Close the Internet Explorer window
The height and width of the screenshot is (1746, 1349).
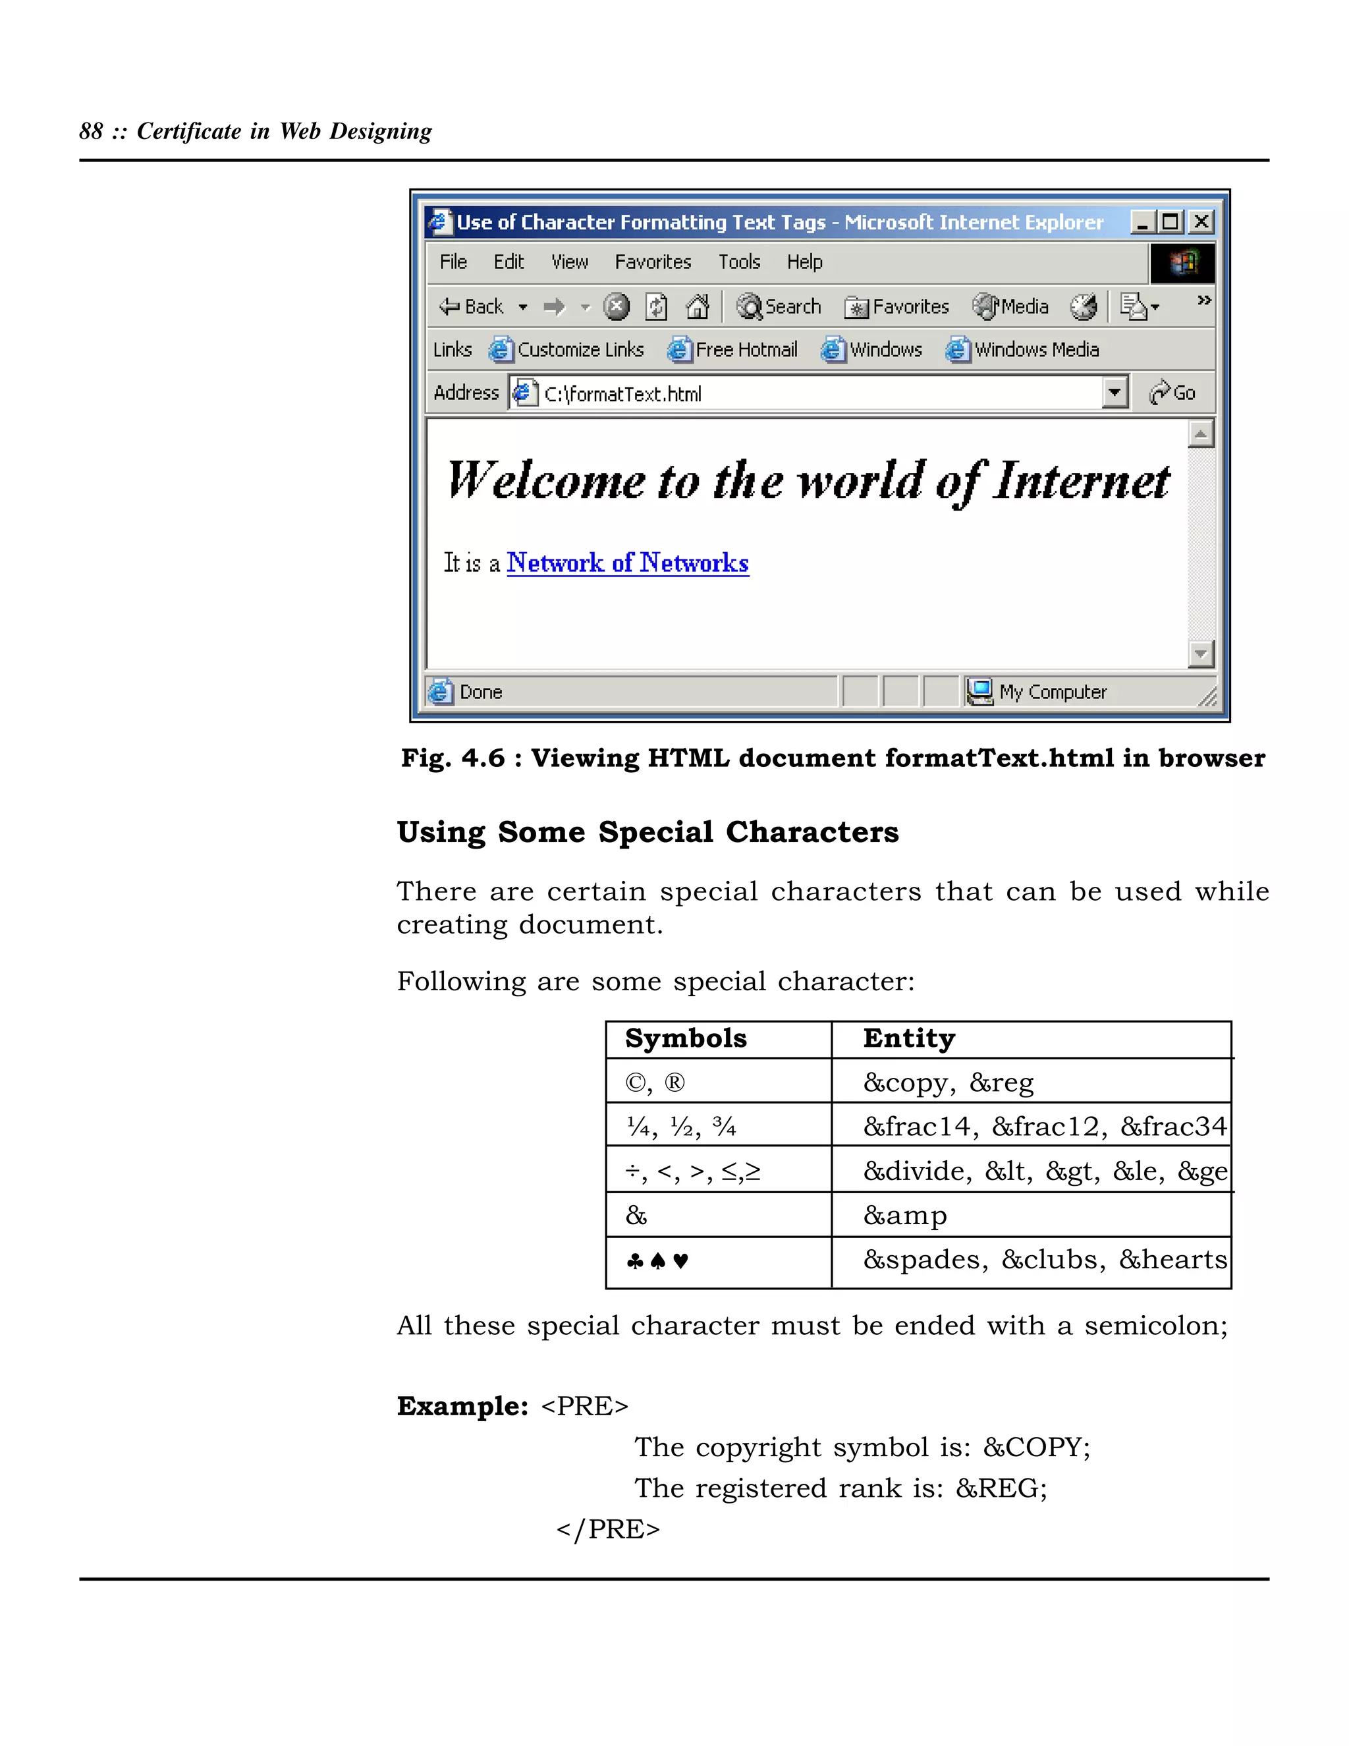[x=1200, y=221]
